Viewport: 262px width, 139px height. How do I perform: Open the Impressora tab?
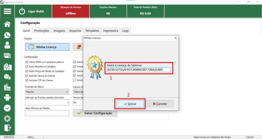click(111, 31)
